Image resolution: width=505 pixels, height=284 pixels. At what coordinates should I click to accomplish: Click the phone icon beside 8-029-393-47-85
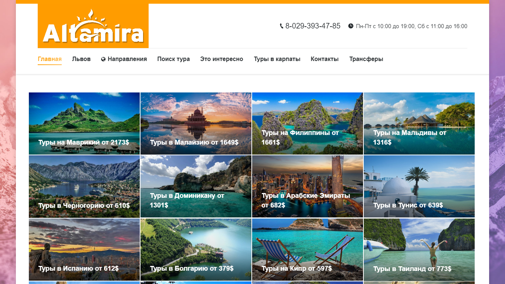282,26
